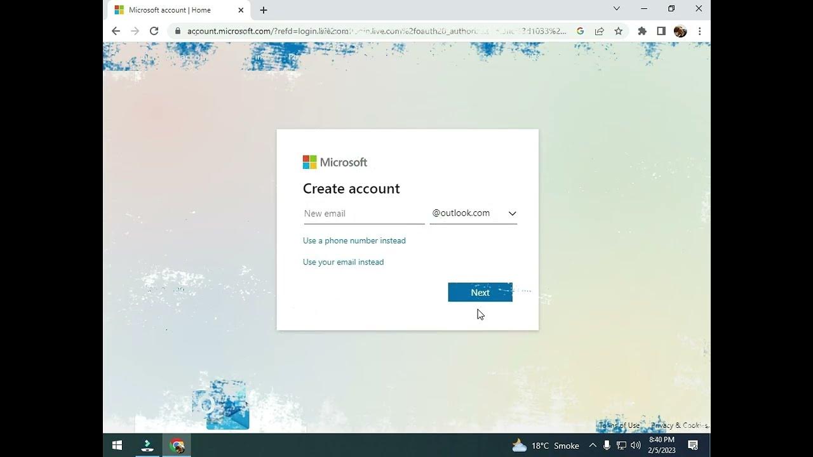Close the Microsoft account tab

[241, 10]
